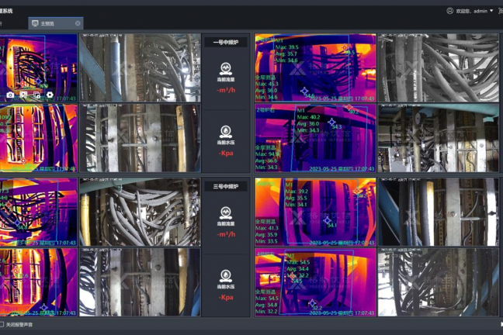Click the camera snapshot icon on first thermal feed

10,95
